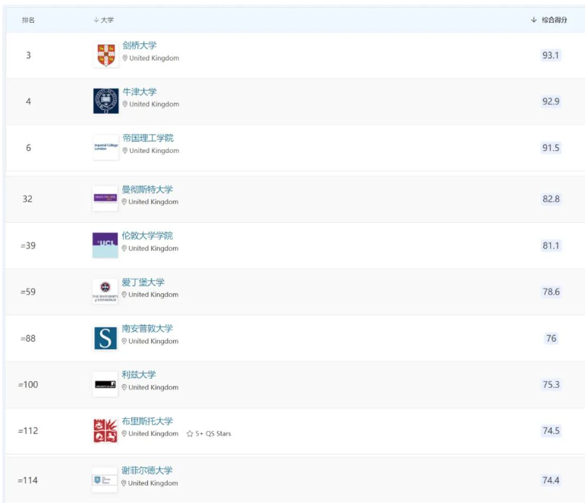585x503 pixels.
Task: Open the University of Cambridge logo
Action: click(x=106, y=55)
